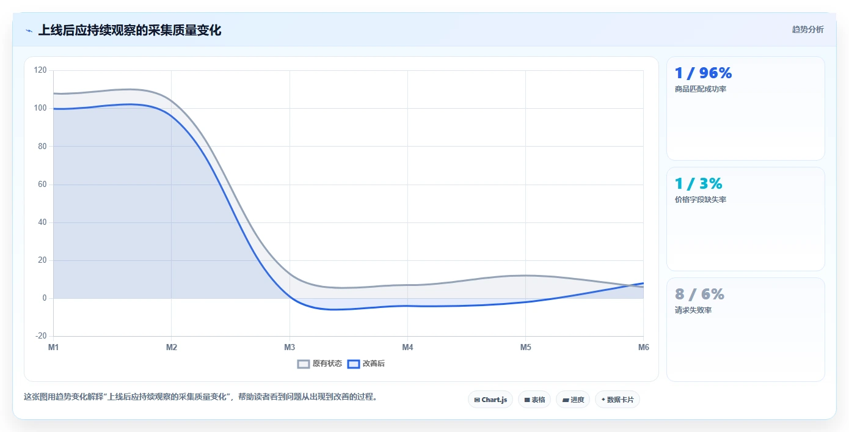Click the lightning icon beside the title
Screen dimensions: 849x432
(x=29, y=31)
